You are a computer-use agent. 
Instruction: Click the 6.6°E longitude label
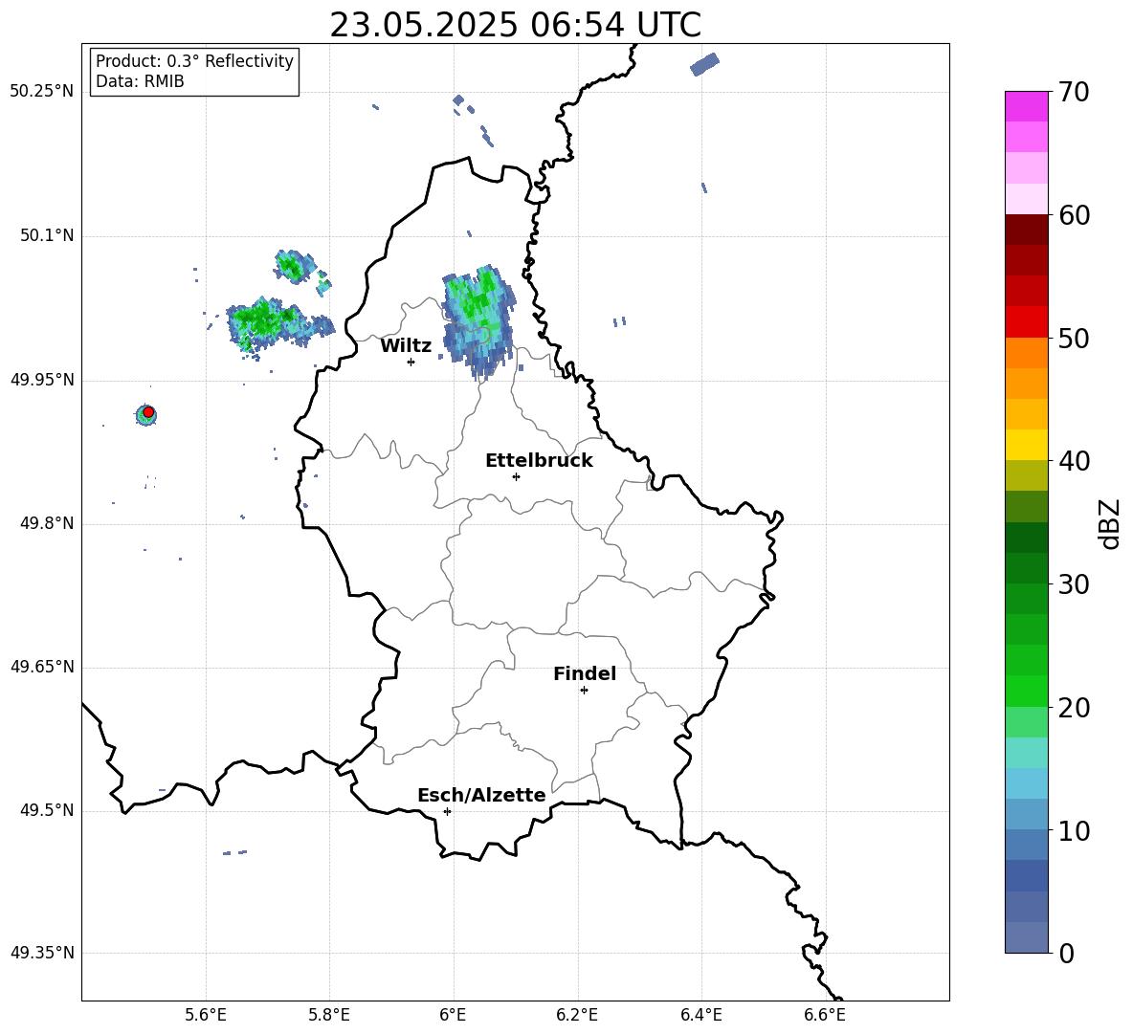click(825, 1015)
